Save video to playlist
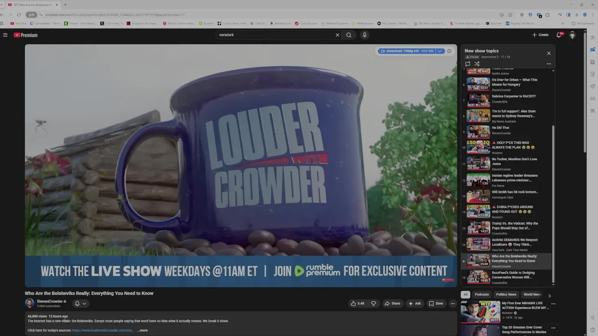This screenshot has height=336, width=598. (x=436, y=303)
